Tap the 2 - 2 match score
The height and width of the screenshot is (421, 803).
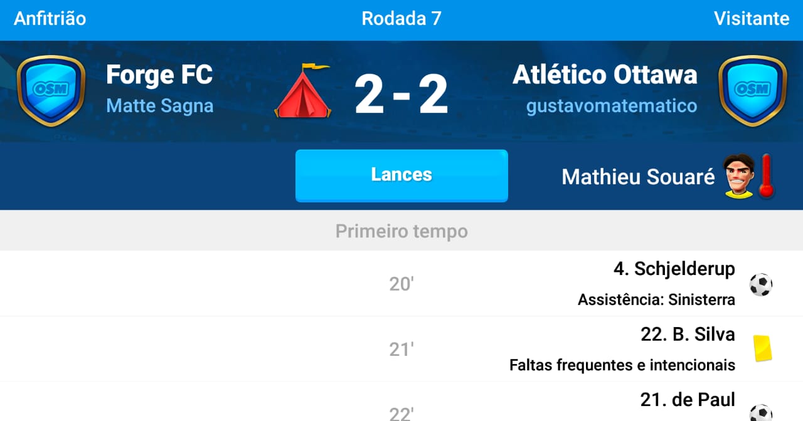(401, 94)
